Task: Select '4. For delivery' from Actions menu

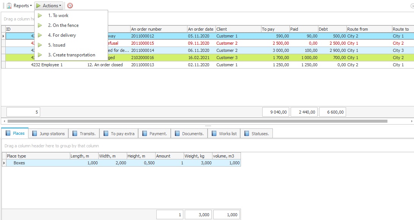Action: 71,35
